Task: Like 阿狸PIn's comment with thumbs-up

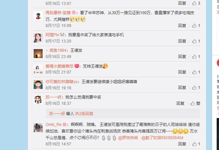Action: tap(196, 41)
